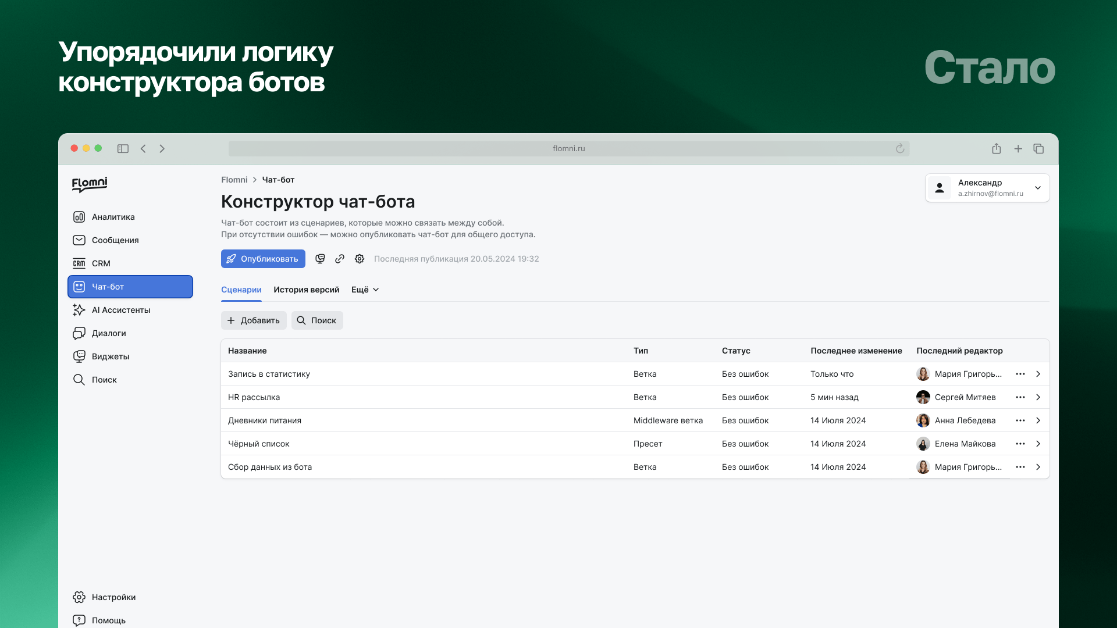The width and height of the screenshot is (1117, 628).
Task: Open Сообщения in the sidebar
Action: click(115, 240)
